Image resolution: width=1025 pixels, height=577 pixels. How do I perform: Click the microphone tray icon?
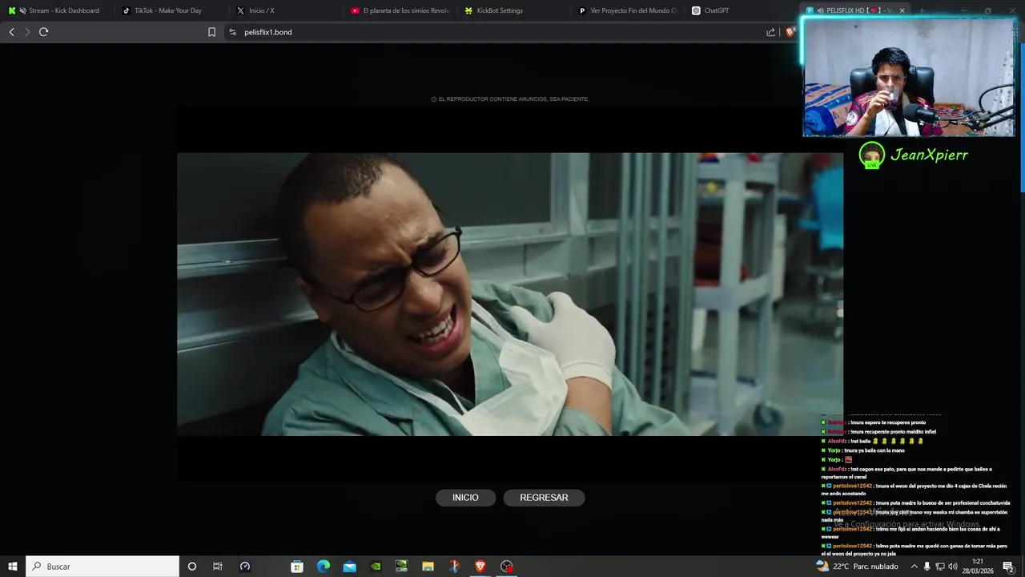[x=927, y=567]
